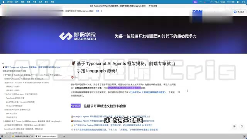Select outline item AI Agent 开发必备的 Typescript 核心能力

click(27, 83)
